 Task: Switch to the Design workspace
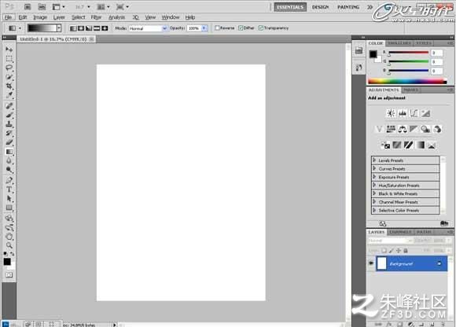321,7
